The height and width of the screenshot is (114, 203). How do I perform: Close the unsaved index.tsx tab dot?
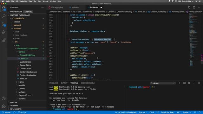click(x=101, y=8)
